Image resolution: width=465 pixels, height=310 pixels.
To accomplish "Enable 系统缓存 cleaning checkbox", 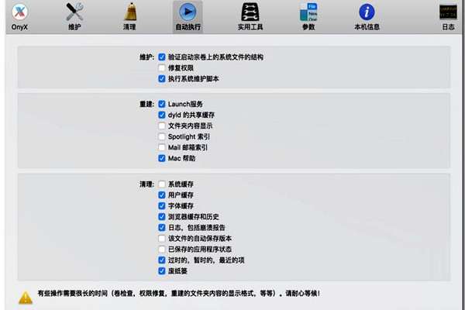I will coord(162,184).
